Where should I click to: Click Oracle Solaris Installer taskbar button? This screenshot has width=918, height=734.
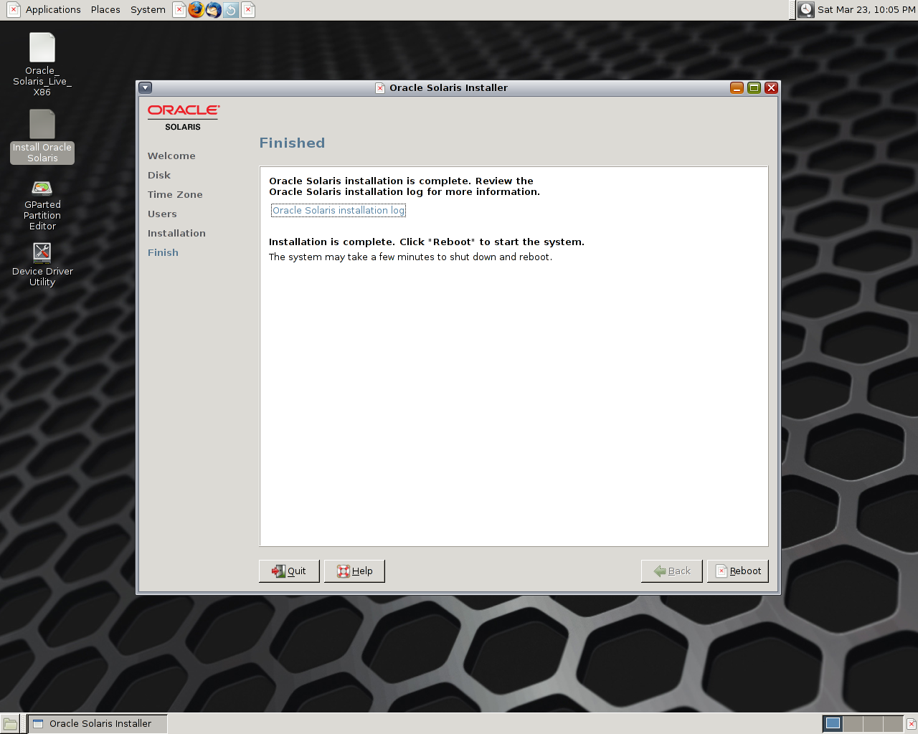coord(98,724)
